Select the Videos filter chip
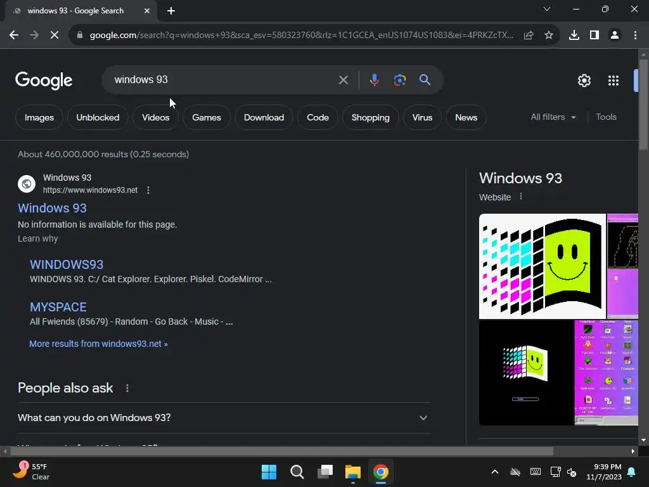The image size is (649, 487). coord(156,117)
